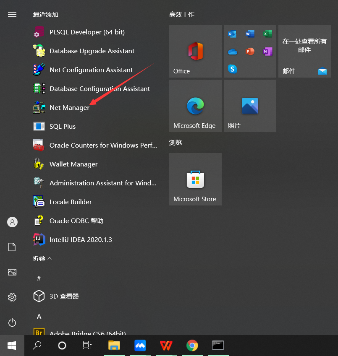Collapse recently added list with 折叠
The image size is (338, 356).
tap(42, 258)
